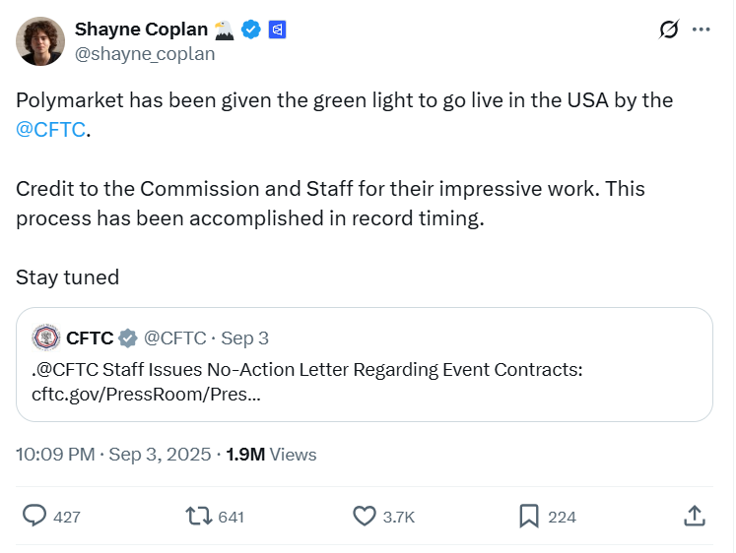Click the Shayne Coplan display name

coord(141,30)
